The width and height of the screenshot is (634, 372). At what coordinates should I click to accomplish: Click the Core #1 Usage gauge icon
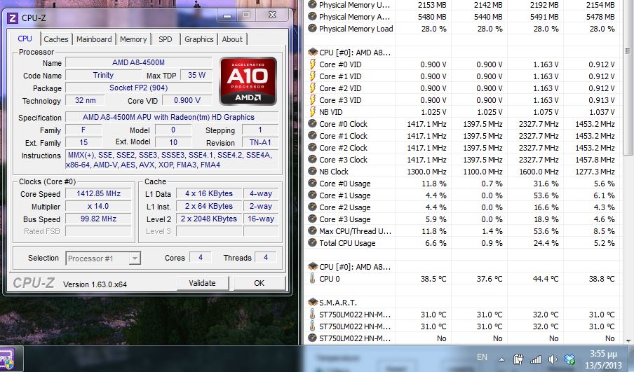point(312,195)
